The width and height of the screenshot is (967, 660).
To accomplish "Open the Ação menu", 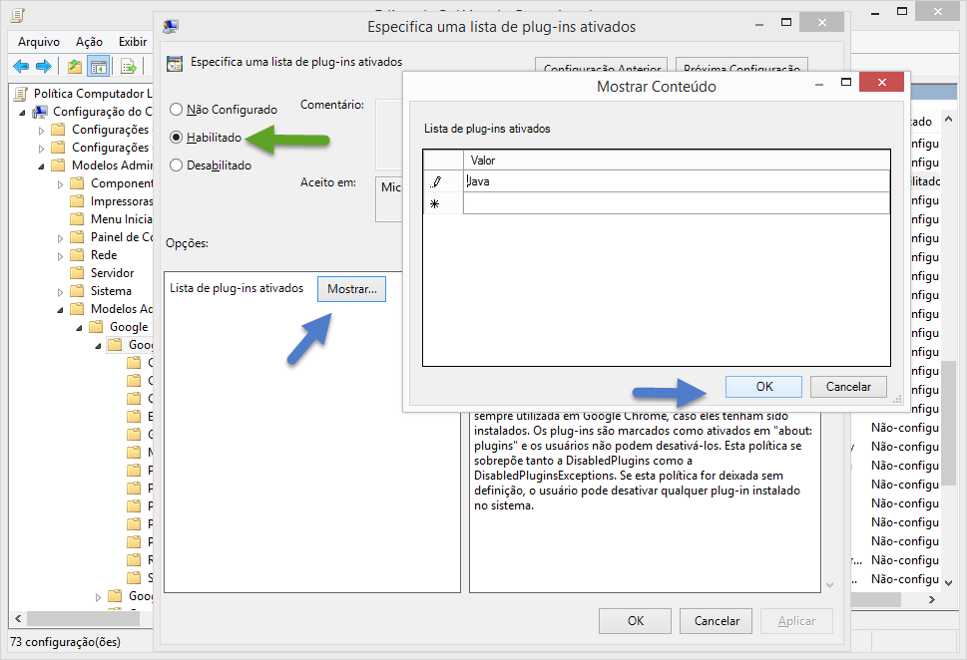I will click(x=89, y=42).
